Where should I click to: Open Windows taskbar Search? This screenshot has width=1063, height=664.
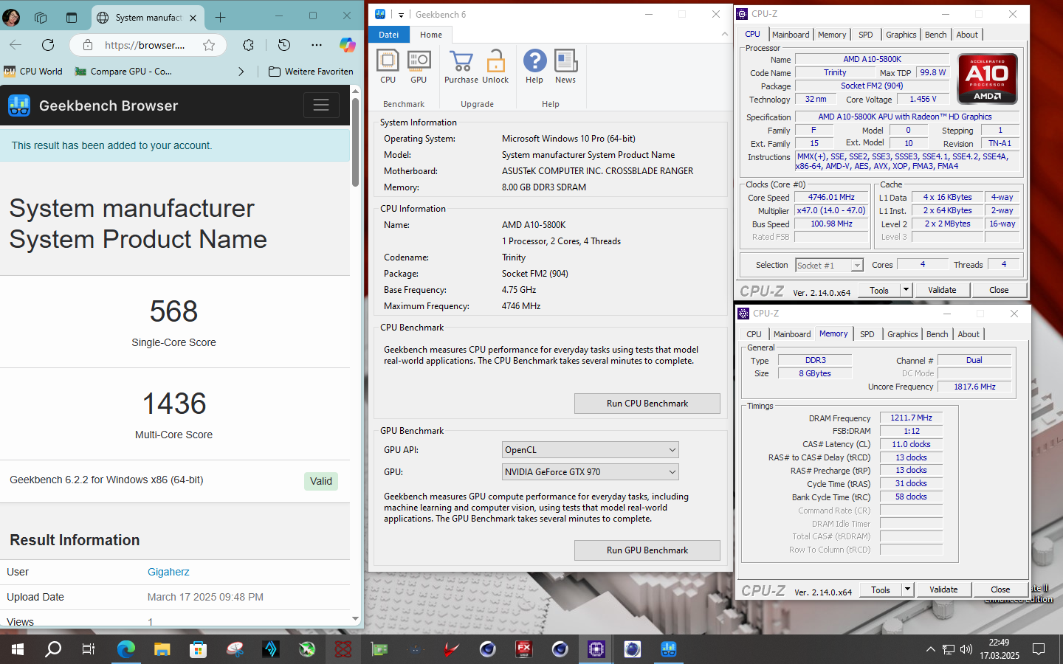tap(53, 649)
